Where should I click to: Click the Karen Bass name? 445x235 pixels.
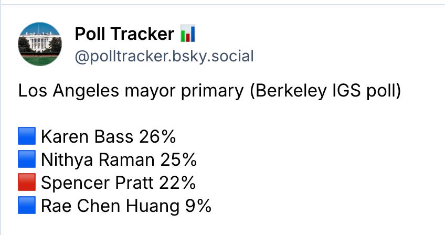87,136
